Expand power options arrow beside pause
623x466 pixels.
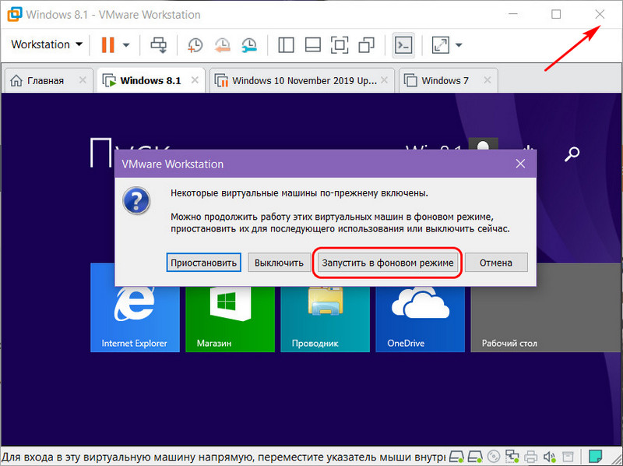click(x=126, y=45)
